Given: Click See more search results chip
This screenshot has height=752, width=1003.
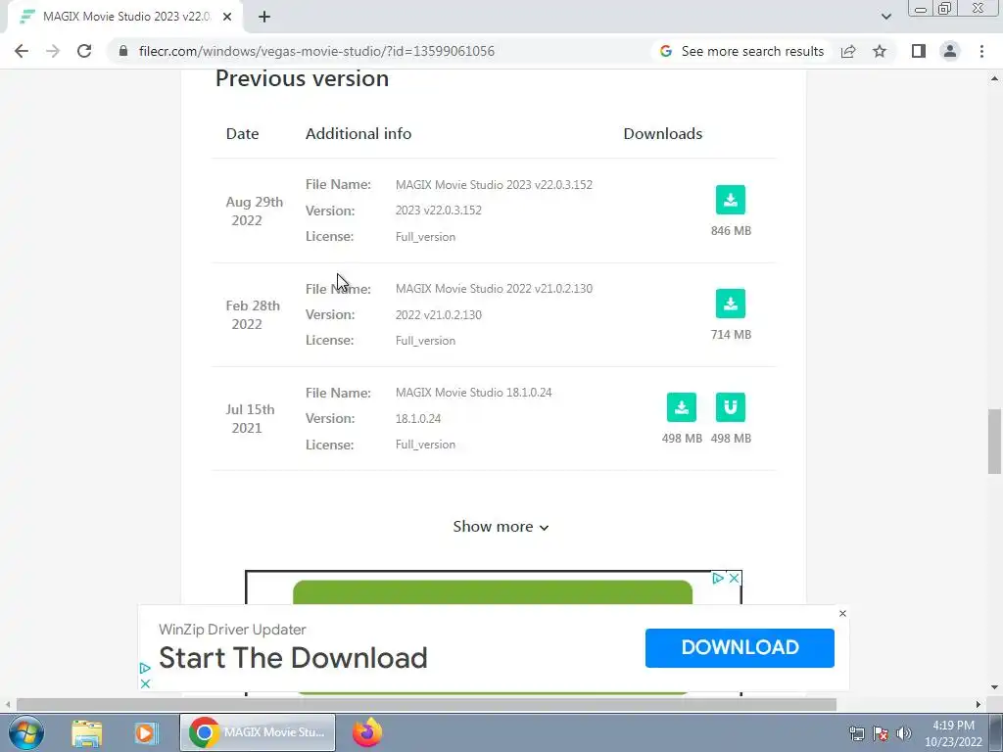Looking at the screenshot, I should (x=742, y=51).
